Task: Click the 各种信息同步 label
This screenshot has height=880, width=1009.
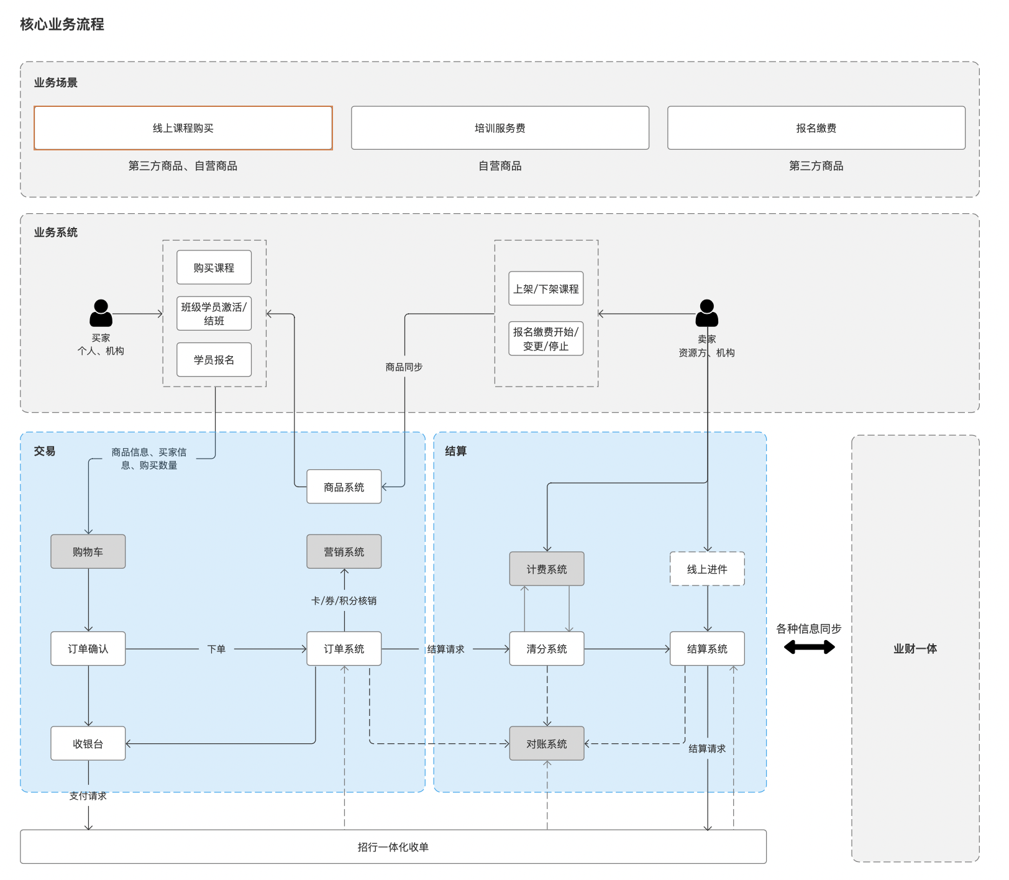Action: pyautogui.click(x=809, y=629)
